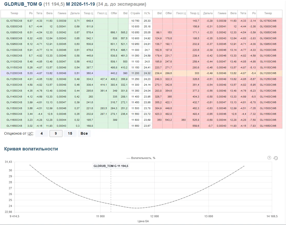Viewport: 286px width, 225px height.
Task: Click the Цена БА axis label
Action: [x=143, y=221]
